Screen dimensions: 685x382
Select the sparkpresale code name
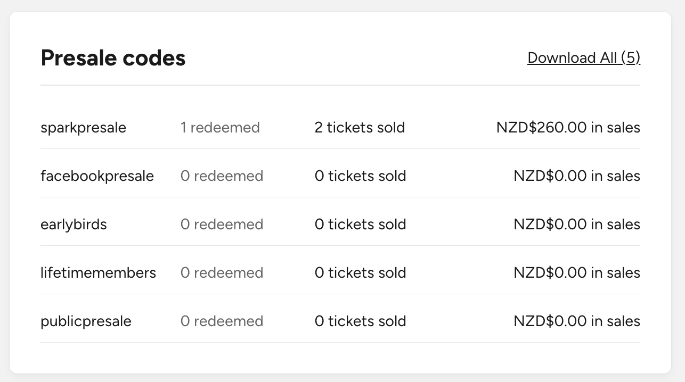coord(83,128)
